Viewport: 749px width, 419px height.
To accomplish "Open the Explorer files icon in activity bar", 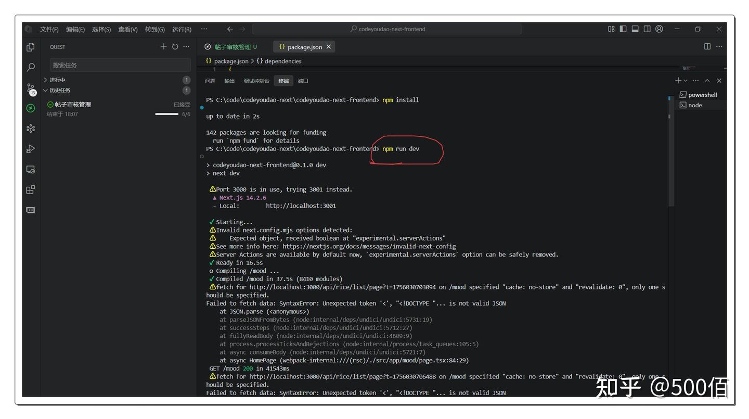I will (x=31, y=47).
